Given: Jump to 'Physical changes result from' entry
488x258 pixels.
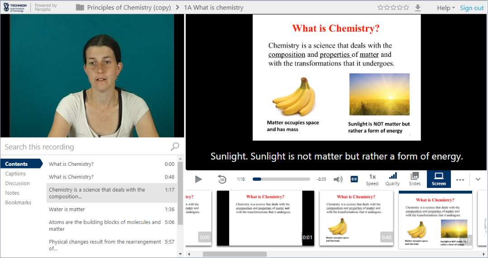Looking at the screenshot, I should pos(112,245).
